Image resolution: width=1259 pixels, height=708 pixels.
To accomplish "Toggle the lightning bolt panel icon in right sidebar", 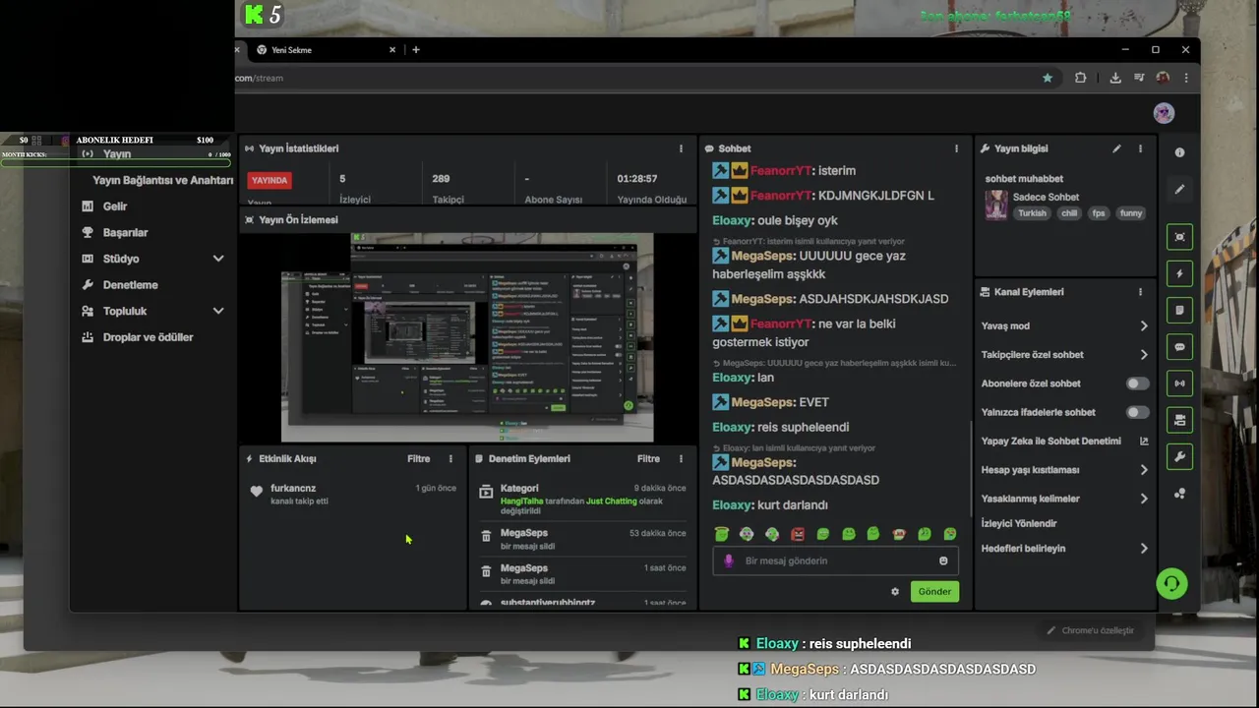I will coord(1179,273).
